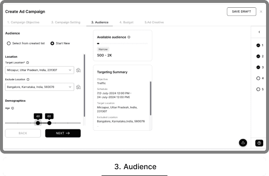Jump to step 4 circle in the sidebar
The height and width of the screenshot is (176, 269).
[258, 78]
